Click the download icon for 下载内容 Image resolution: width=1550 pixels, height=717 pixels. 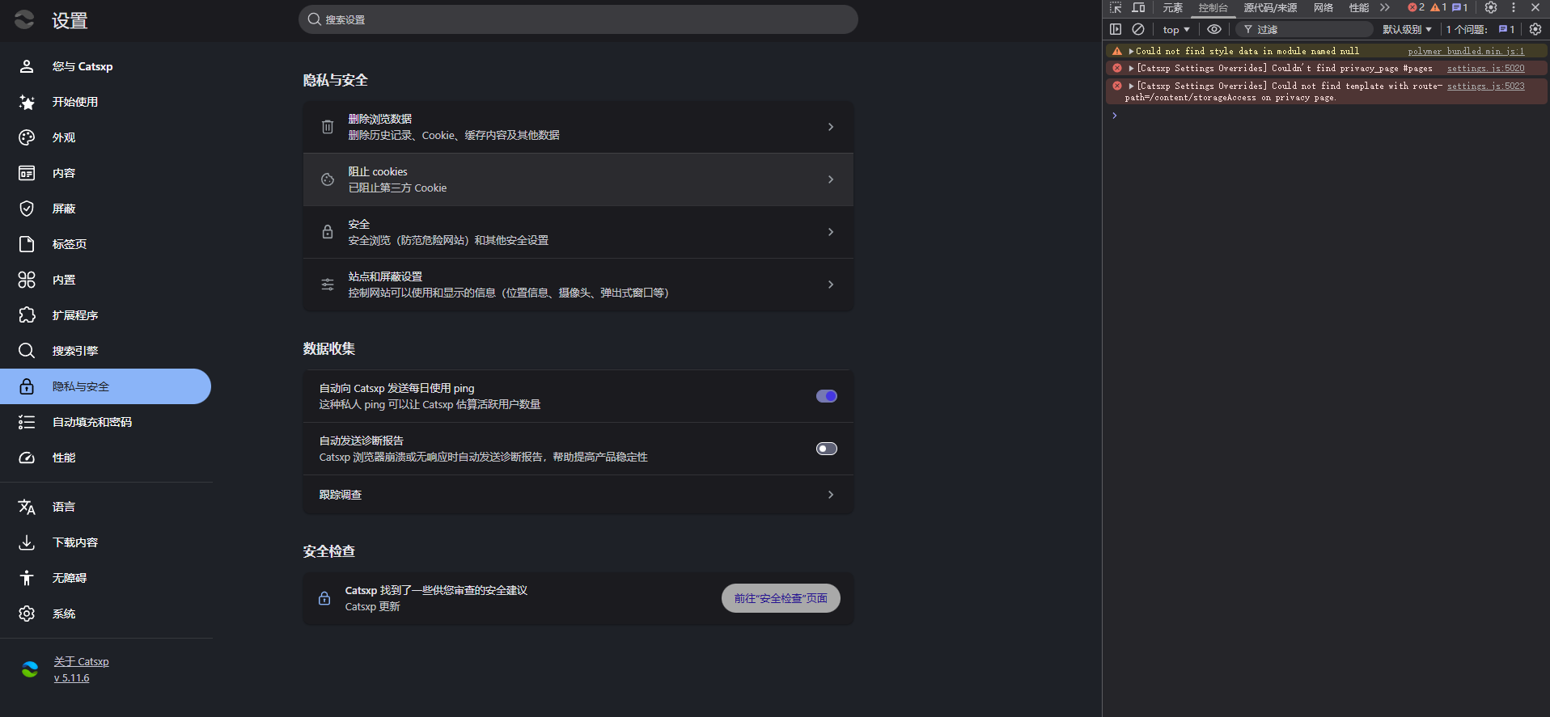[27, 542]
